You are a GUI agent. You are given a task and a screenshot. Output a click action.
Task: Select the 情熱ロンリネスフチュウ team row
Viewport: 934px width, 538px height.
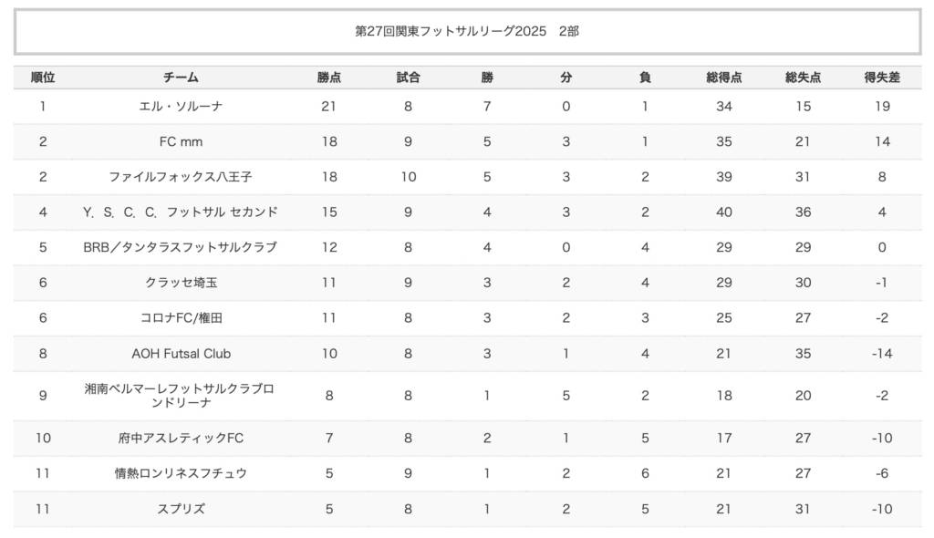[x=181, y=473]
